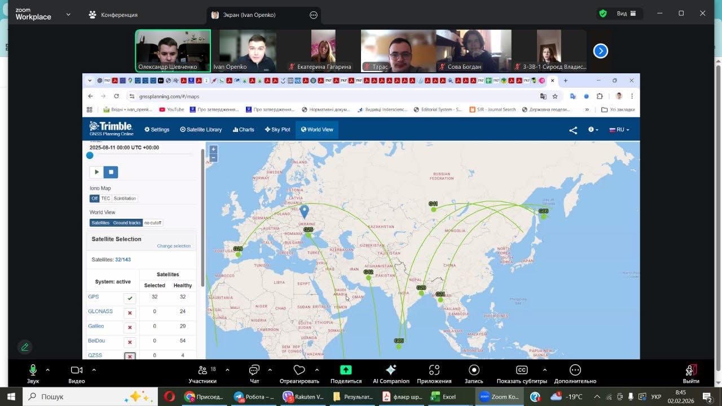Toggle Satellites in World View
Image resolution: width=722 pixels, height=406 pixels.
pyautogui.click(x=100, y=223)
